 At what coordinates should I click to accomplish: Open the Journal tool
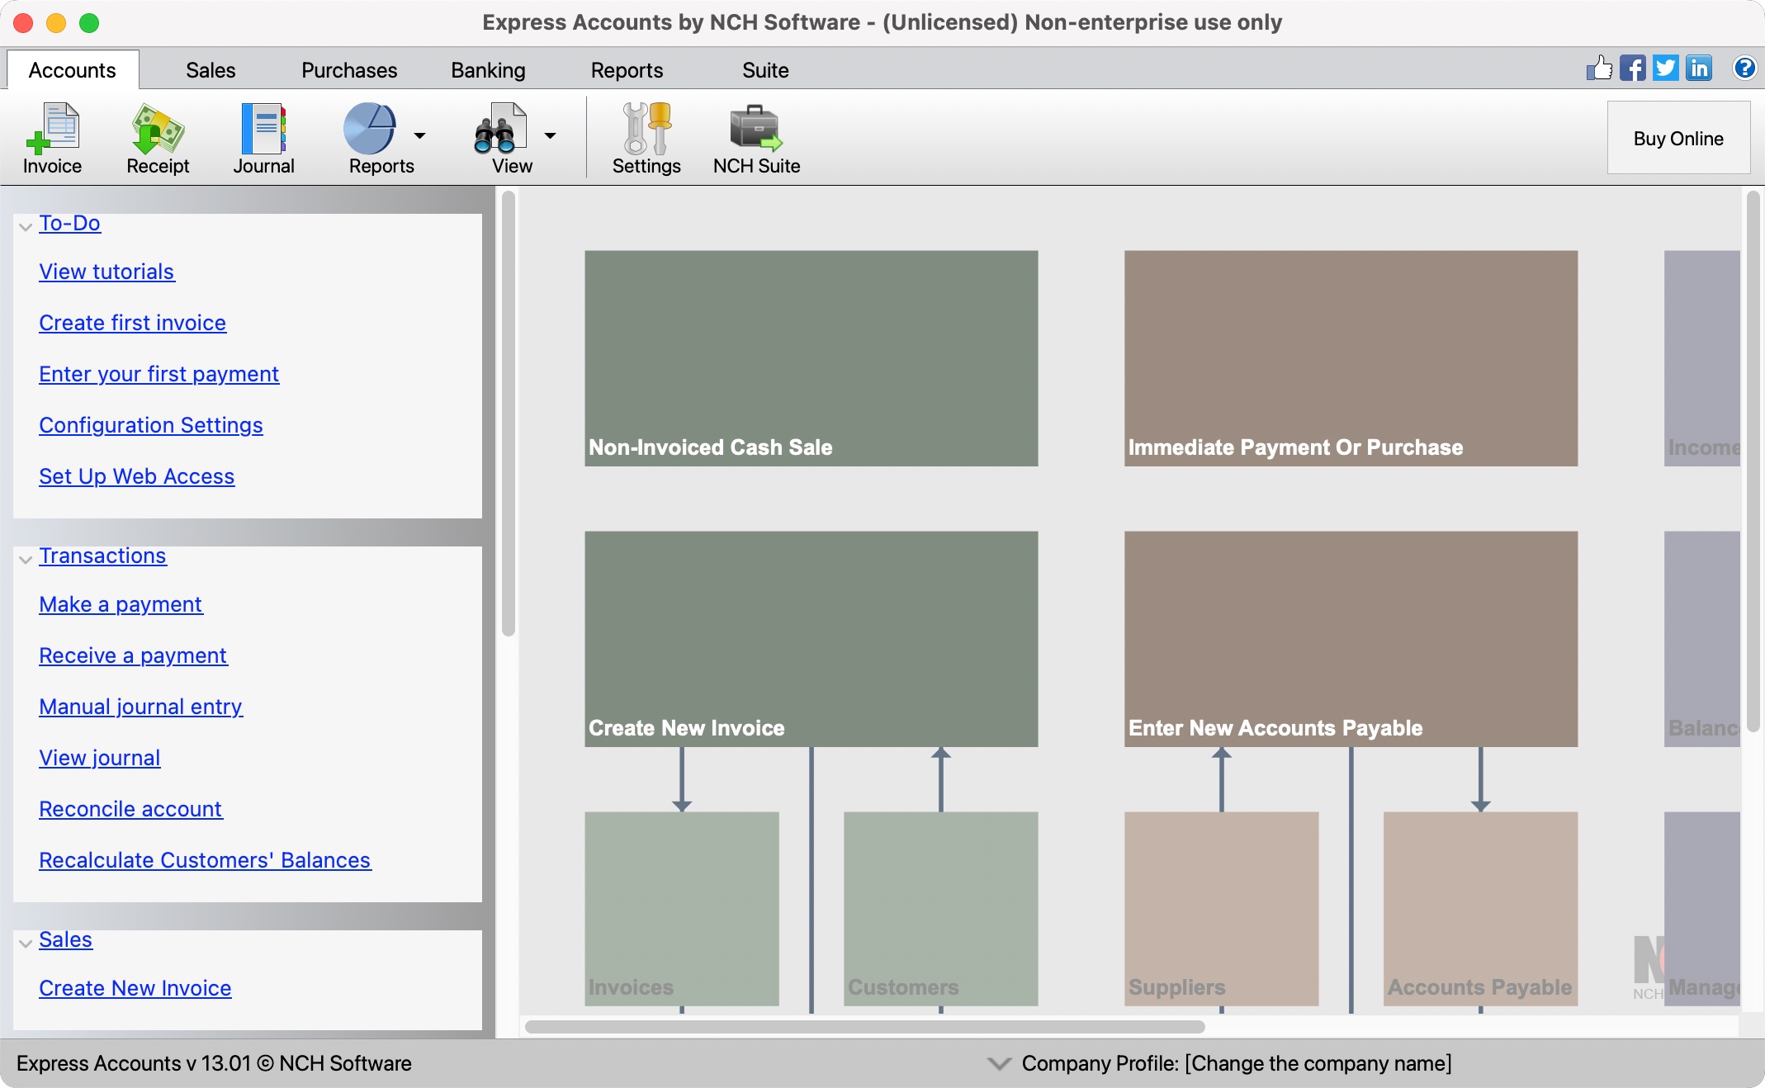263,138
